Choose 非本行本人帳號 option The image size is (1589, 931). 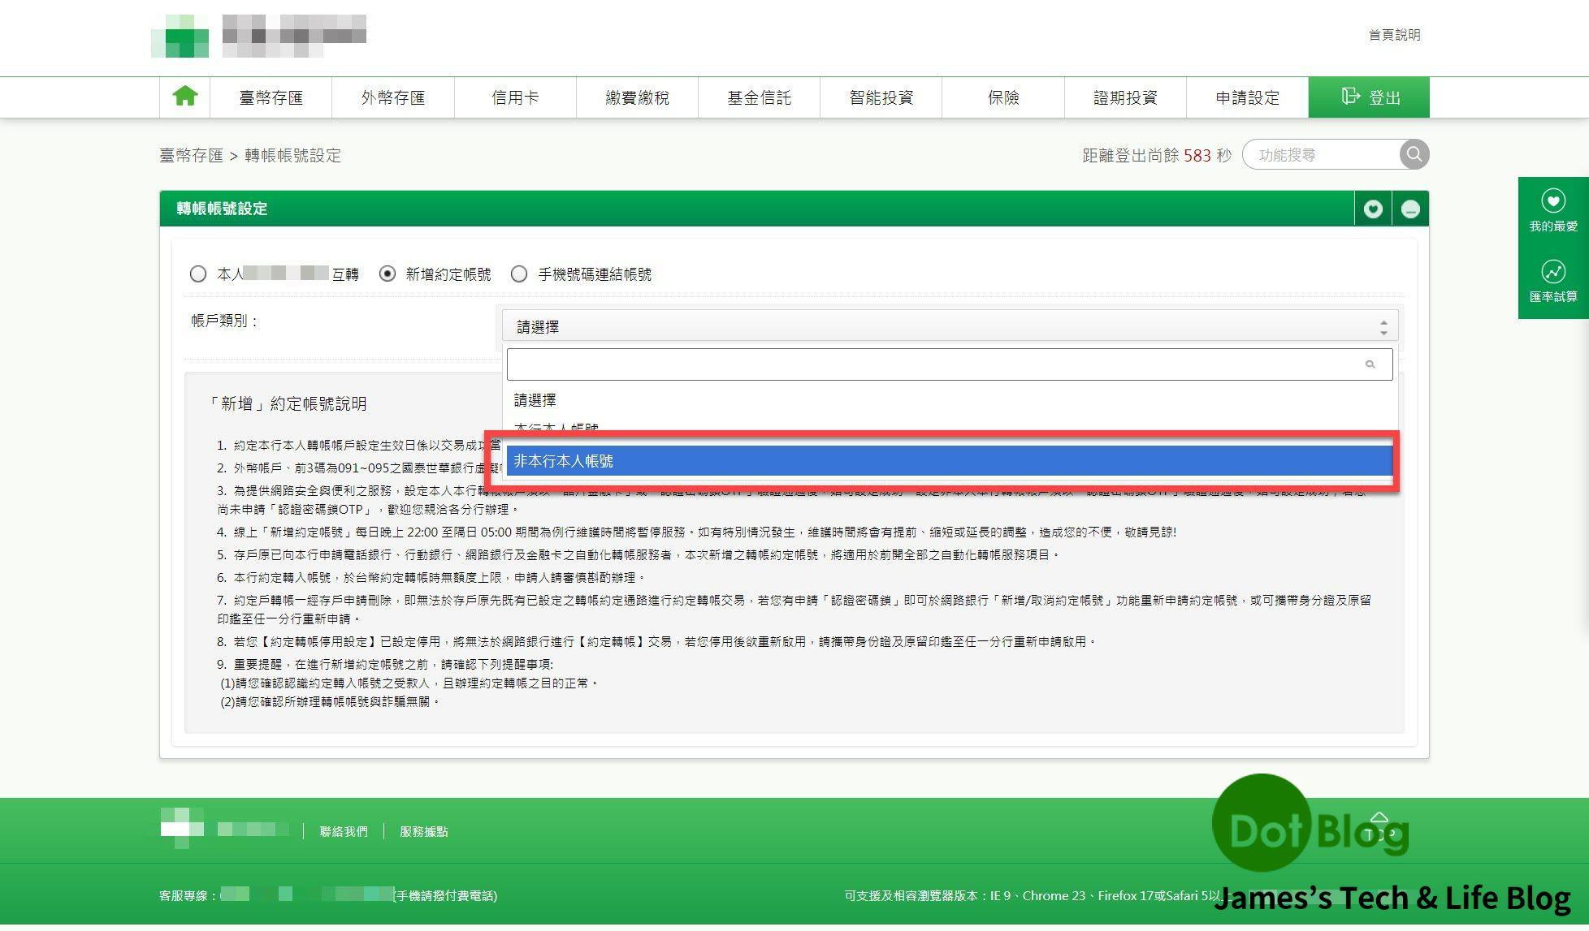pos(949,461)
